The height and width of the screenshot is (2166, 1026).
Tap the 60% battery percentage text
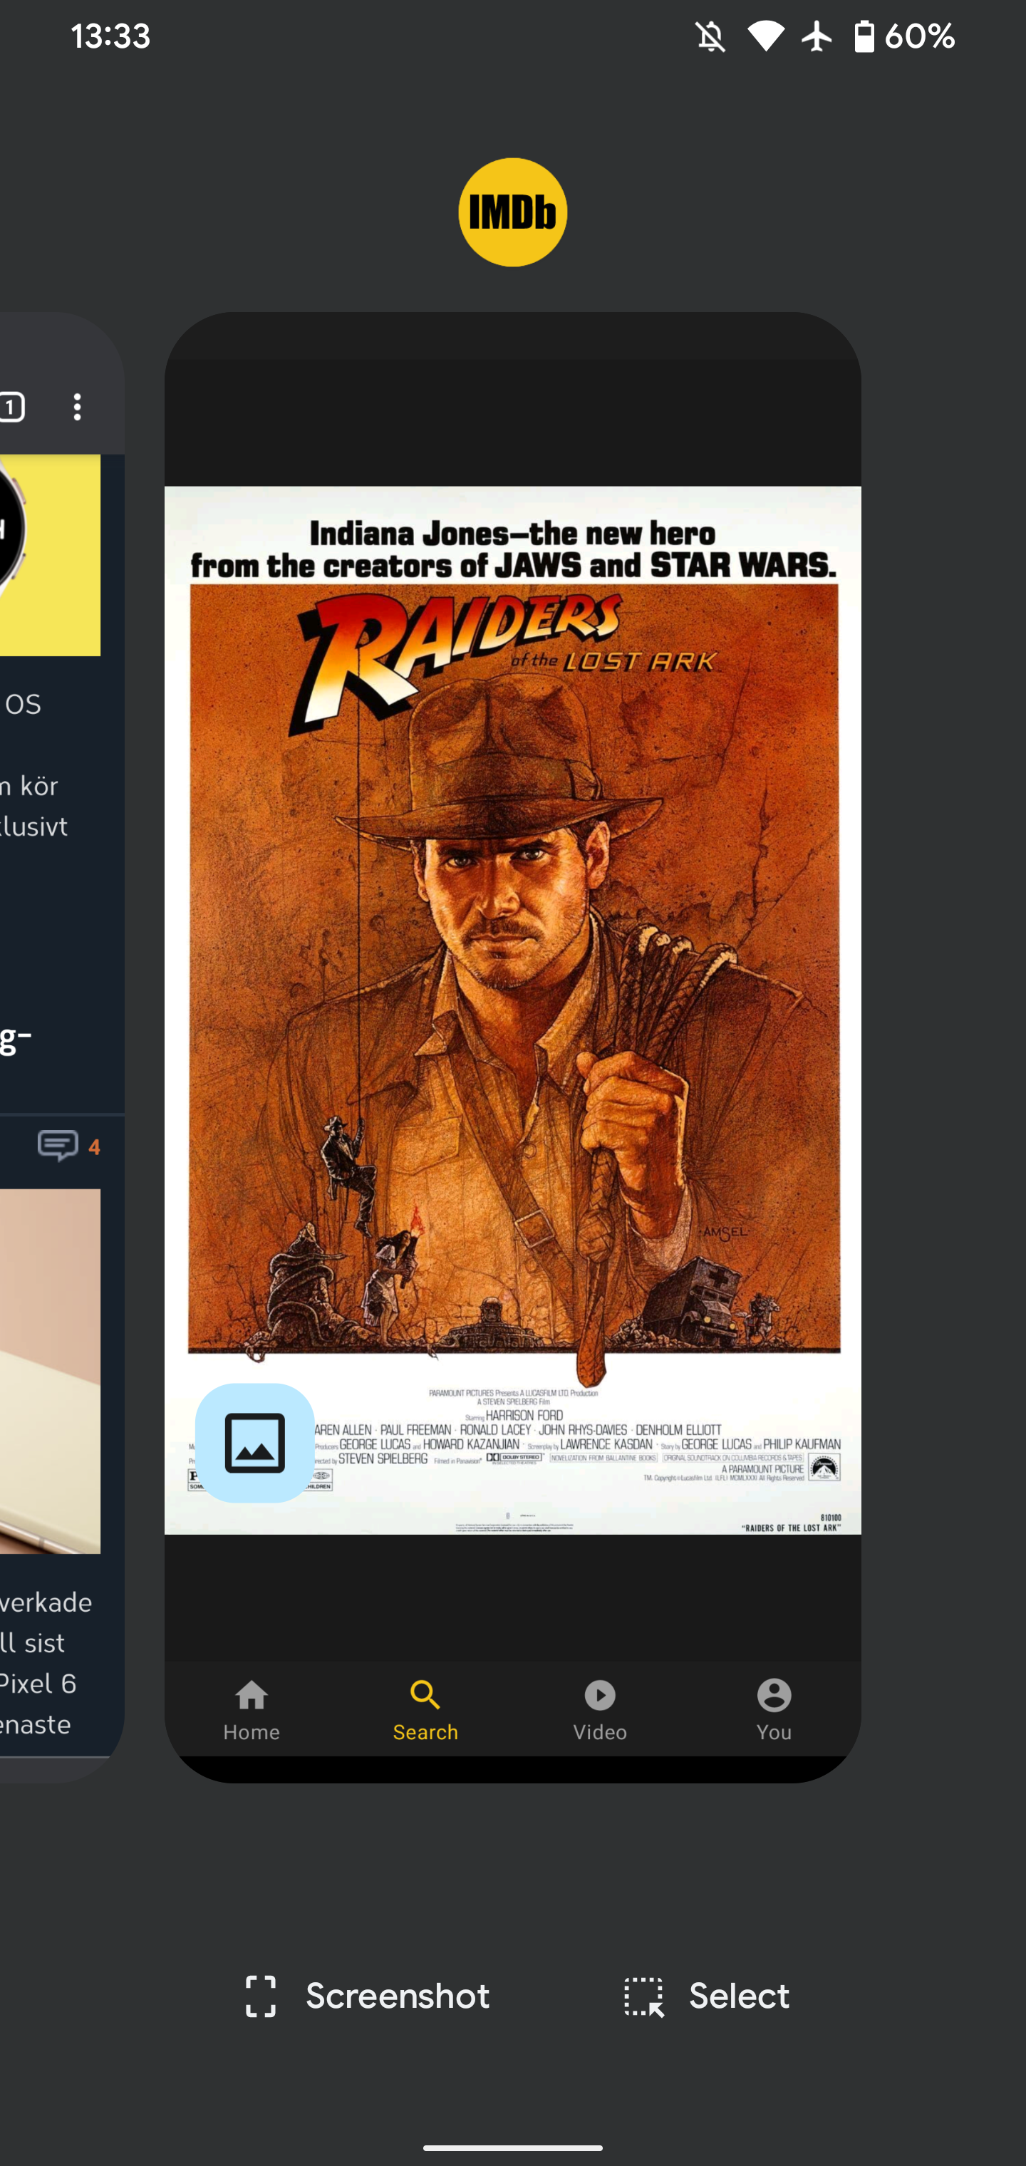point(920,36)
